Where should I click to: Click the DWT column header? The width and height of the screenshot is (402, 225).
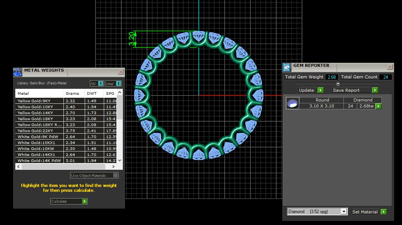point(94,94)
